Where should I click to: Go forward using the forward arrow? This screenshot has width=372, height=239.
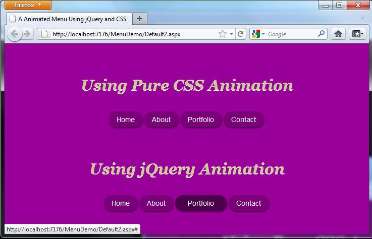tap(28, 34)
